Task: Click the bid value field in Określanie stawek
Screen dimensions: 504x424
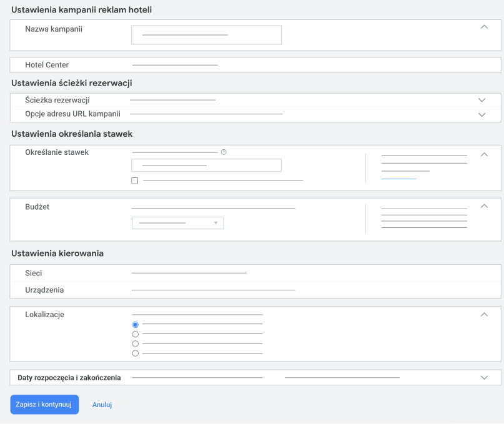Action: (x=206, y=165)
